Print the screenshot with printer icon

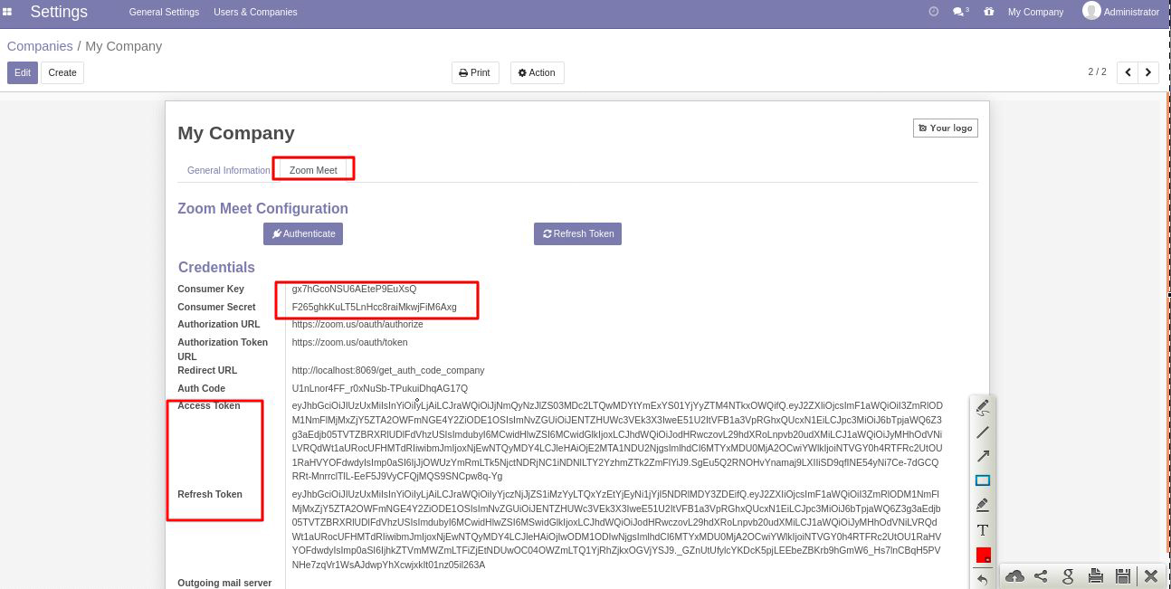pyautogui.click(x=1096, y=576)
